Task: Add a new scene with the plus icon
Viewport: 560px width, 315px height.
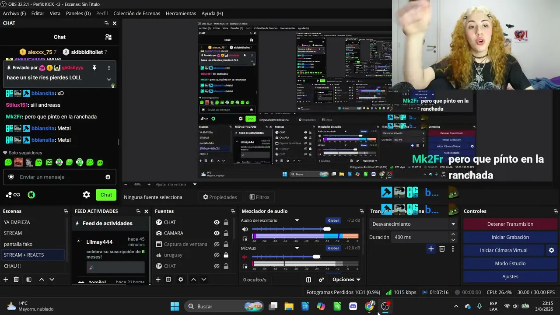Action: (6, 280)
